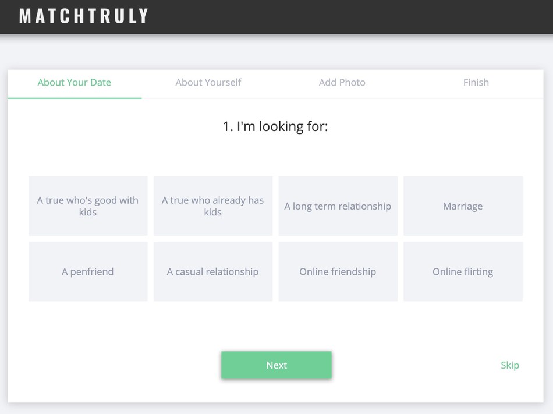This screenshot has height=414, width=553.
Task: Pick 'A long term relationship' option
Action: pos(338,206)
